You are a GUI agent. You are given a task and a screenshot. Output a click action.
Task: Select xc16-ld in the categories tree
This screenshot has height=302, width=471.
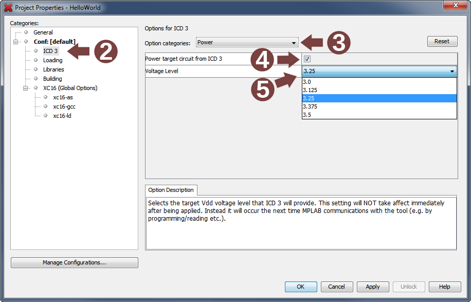62,116
